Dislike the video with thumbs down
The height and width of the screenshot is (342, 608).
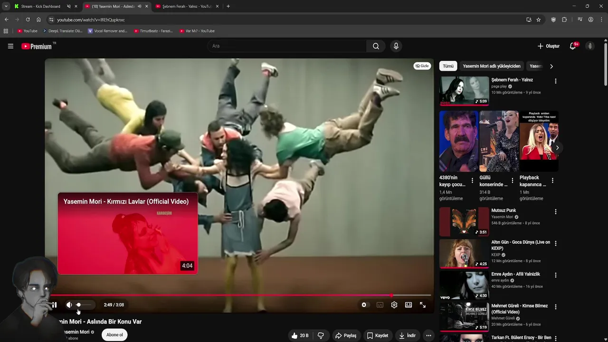pos(321,335)
